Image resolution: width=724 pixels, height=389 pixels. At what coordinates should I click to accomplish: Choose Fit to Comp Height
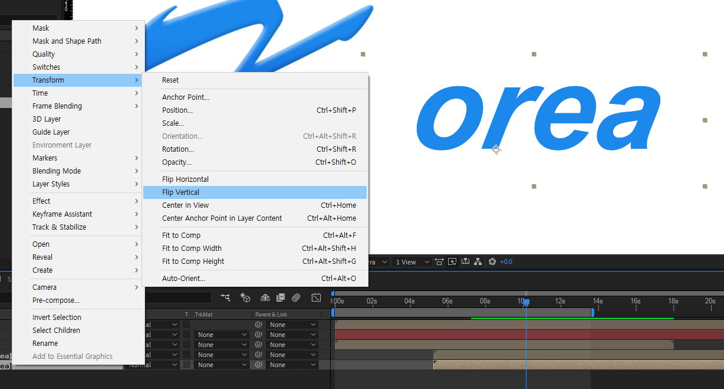point(255,261)
